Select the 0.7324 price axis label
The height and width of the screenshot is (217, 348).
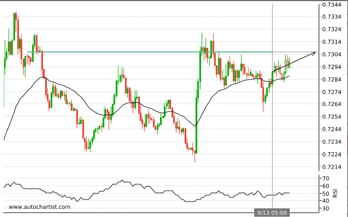[332, 29]
